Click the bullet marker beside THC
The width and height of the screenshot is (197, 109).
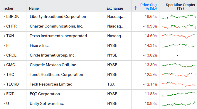pos(4,75)
